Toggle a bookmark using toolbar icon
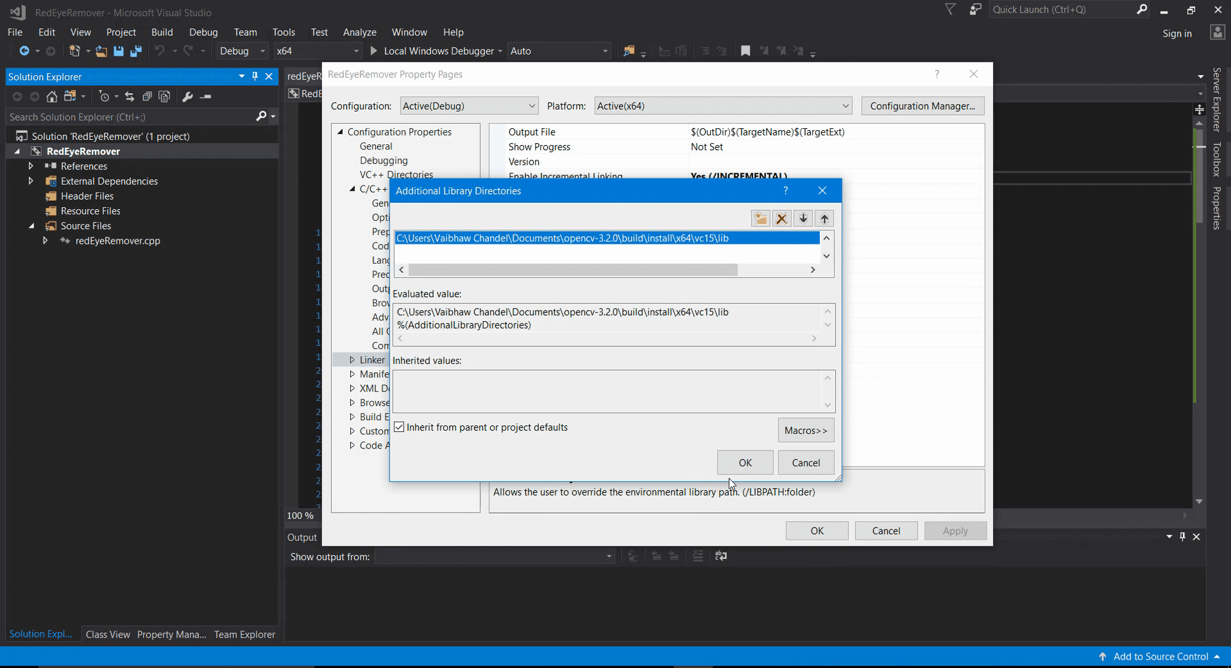1231x668 pixels. coord(745,51)
